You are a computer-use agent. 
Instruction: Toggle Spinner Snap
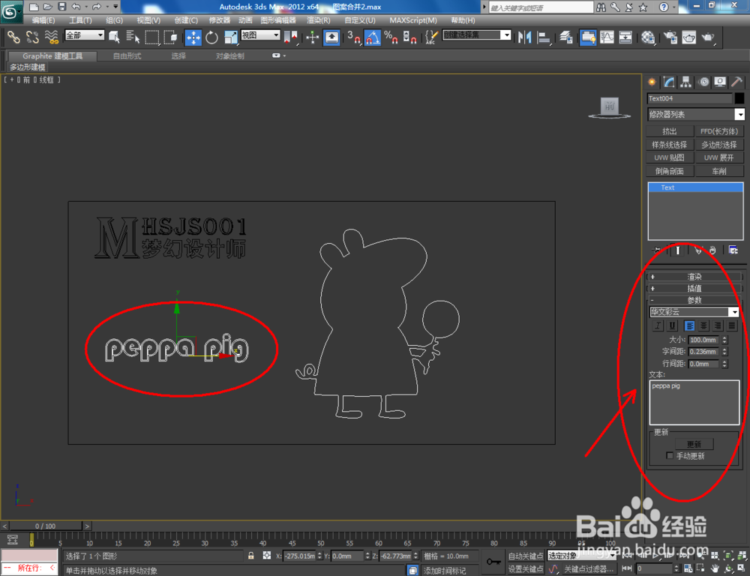click(409, 37)
